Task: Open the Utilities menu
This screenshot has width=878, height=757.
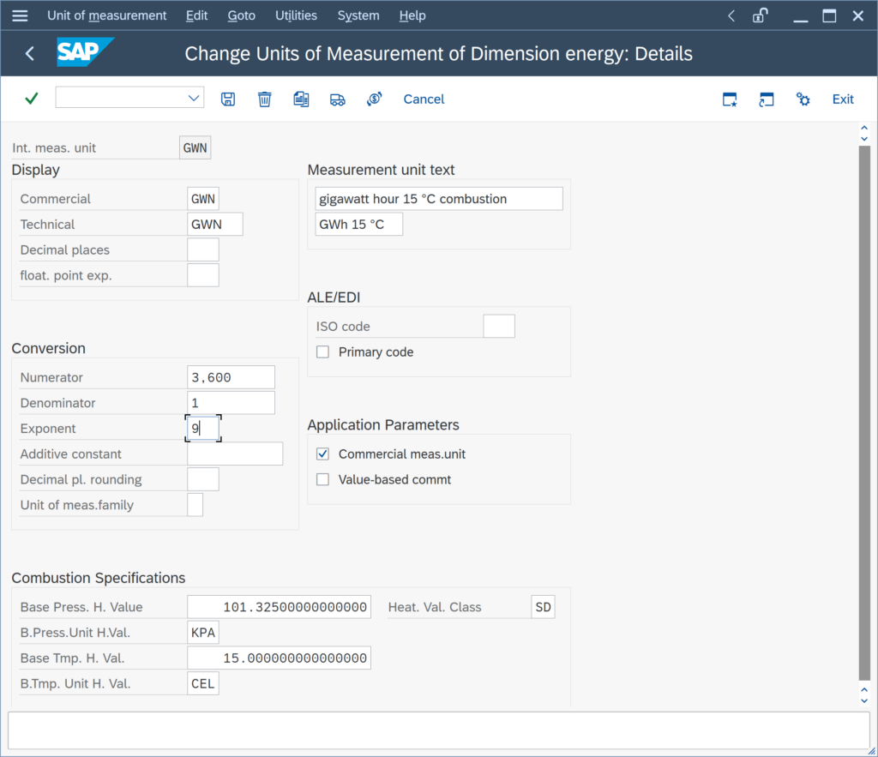Action: (x=296, y=15)
